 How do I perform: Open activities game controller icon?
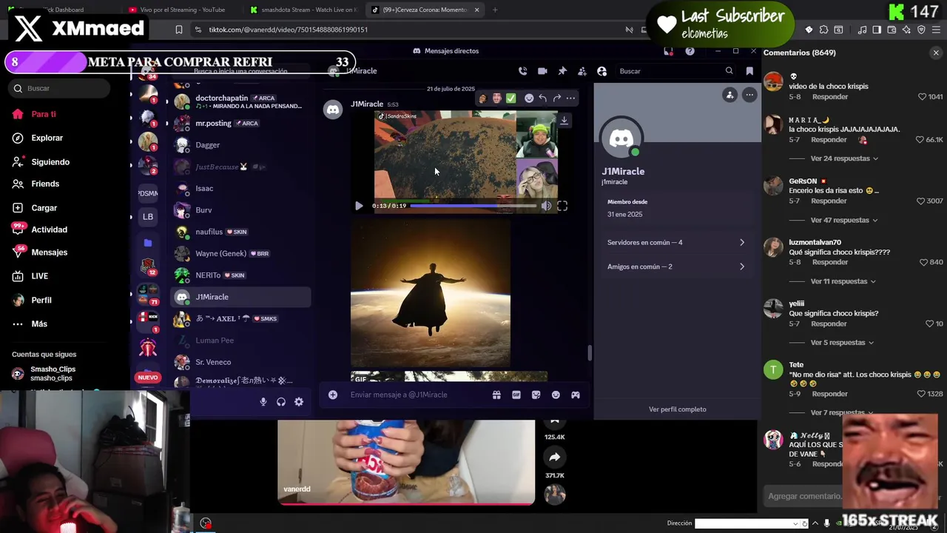click(x=575, y=395)
